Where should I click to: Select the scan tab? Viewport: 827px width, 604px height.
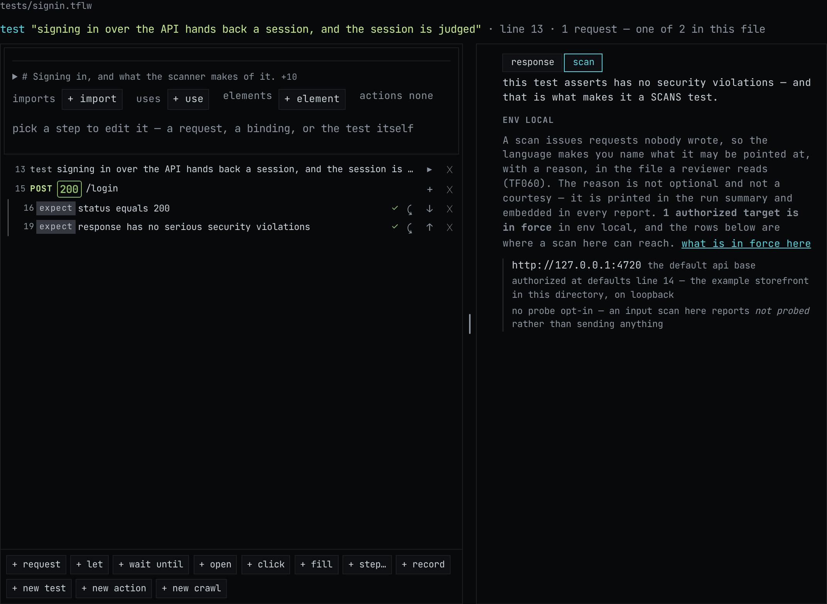583,62
